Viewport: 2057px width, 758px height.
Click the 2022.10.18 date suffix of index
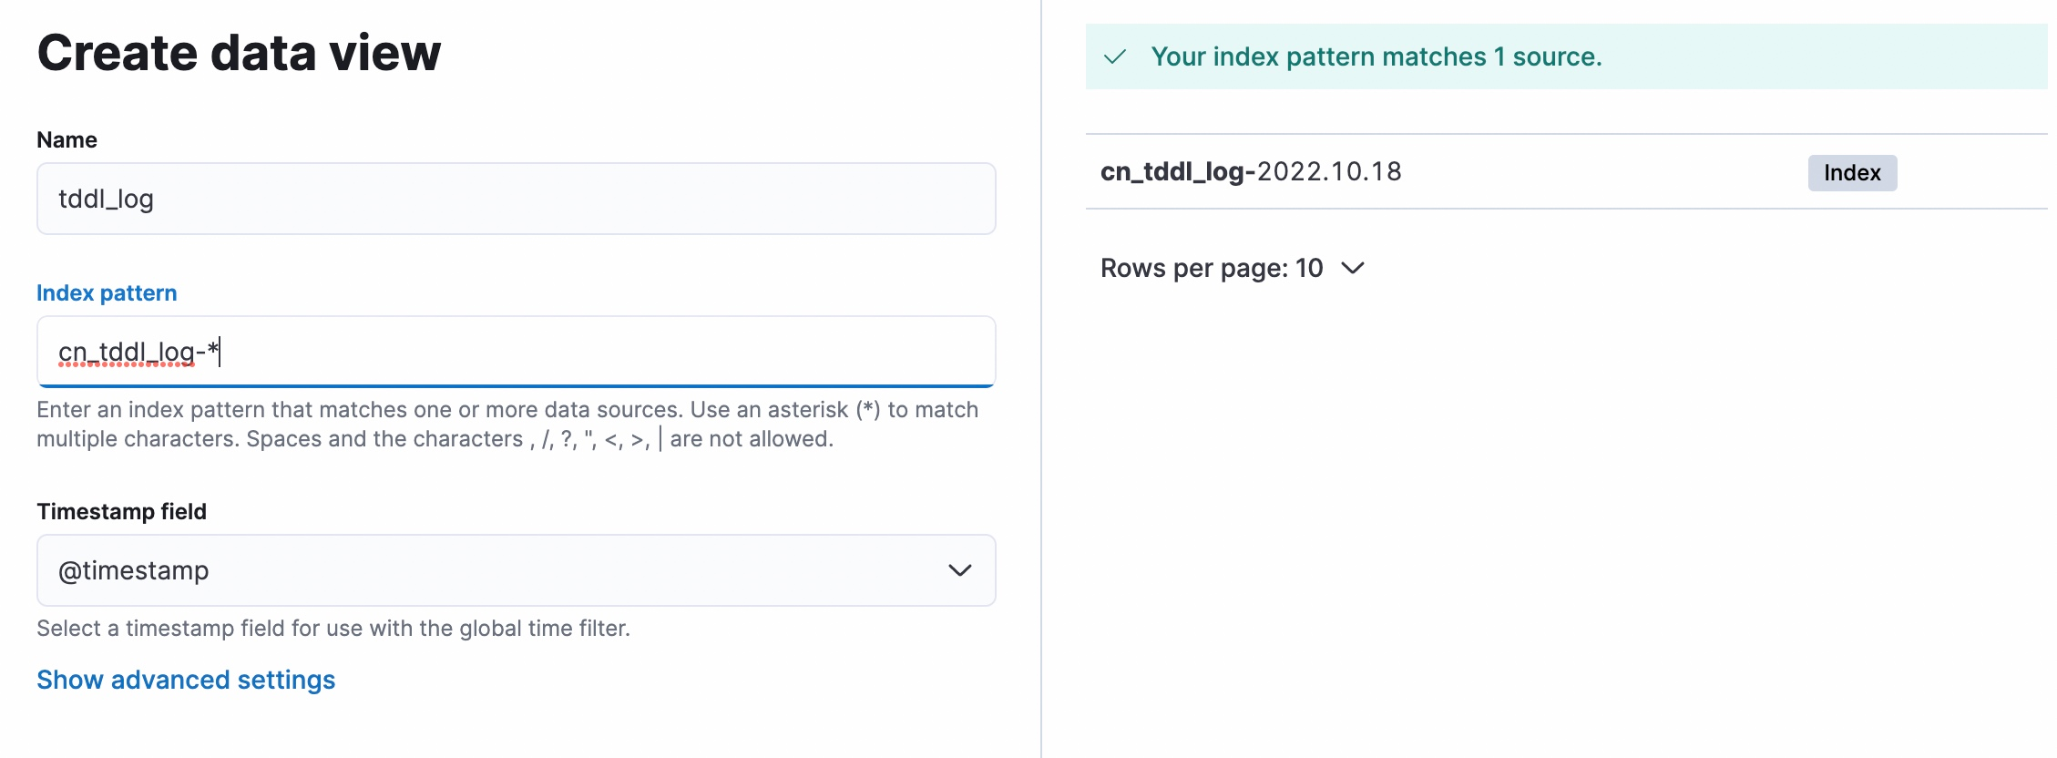[x=1329, y=172]
